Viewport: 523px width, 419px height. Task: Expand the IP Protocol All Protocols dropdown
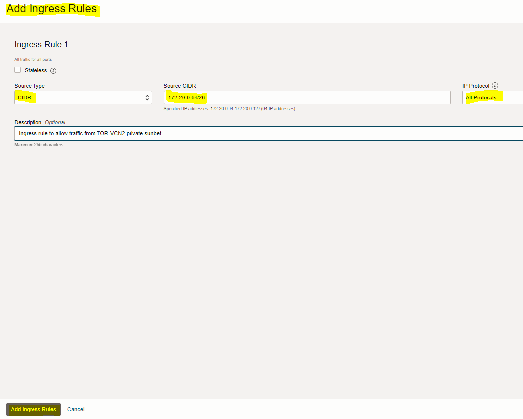(492, 98)
